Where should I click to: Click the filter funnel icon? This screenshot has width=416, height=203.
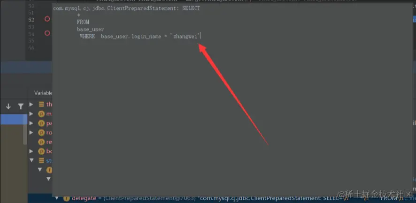click(x=21, y=106)
